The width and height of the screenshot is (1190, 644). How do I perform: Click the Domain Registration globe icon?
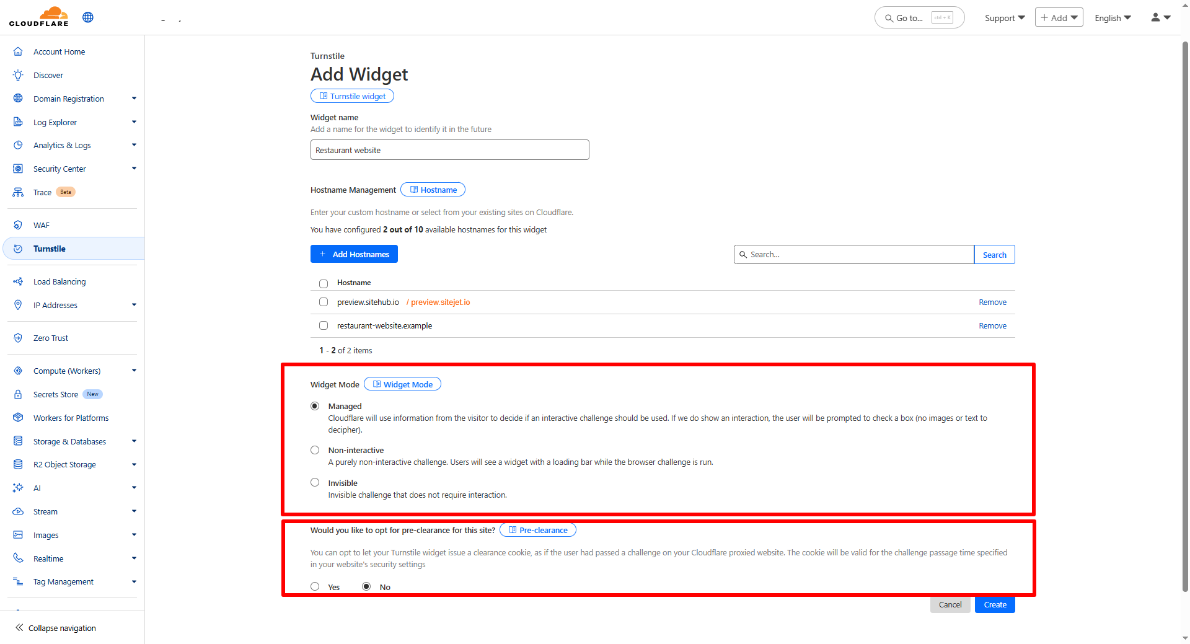(18, 99)
